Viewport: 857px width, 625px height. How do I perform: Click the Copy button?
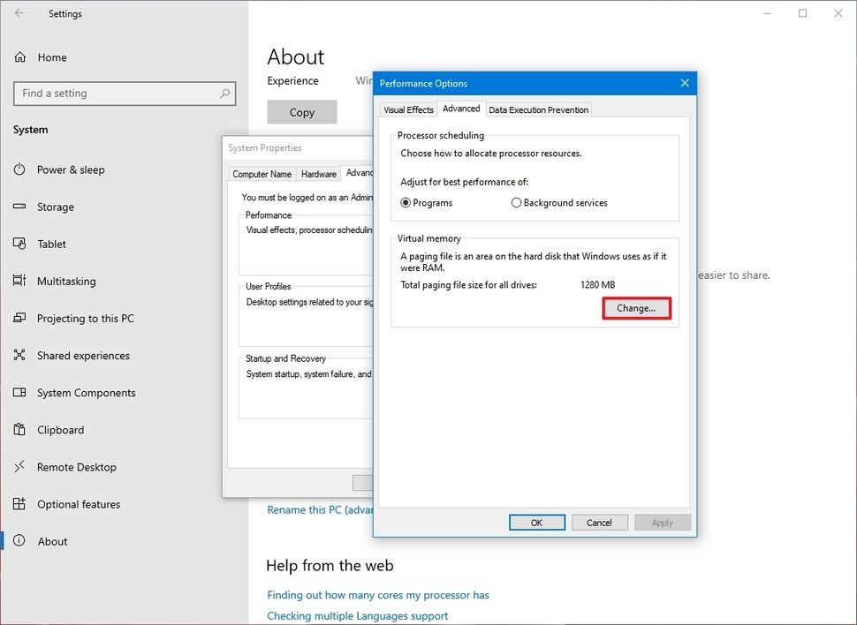click(301, 112)
